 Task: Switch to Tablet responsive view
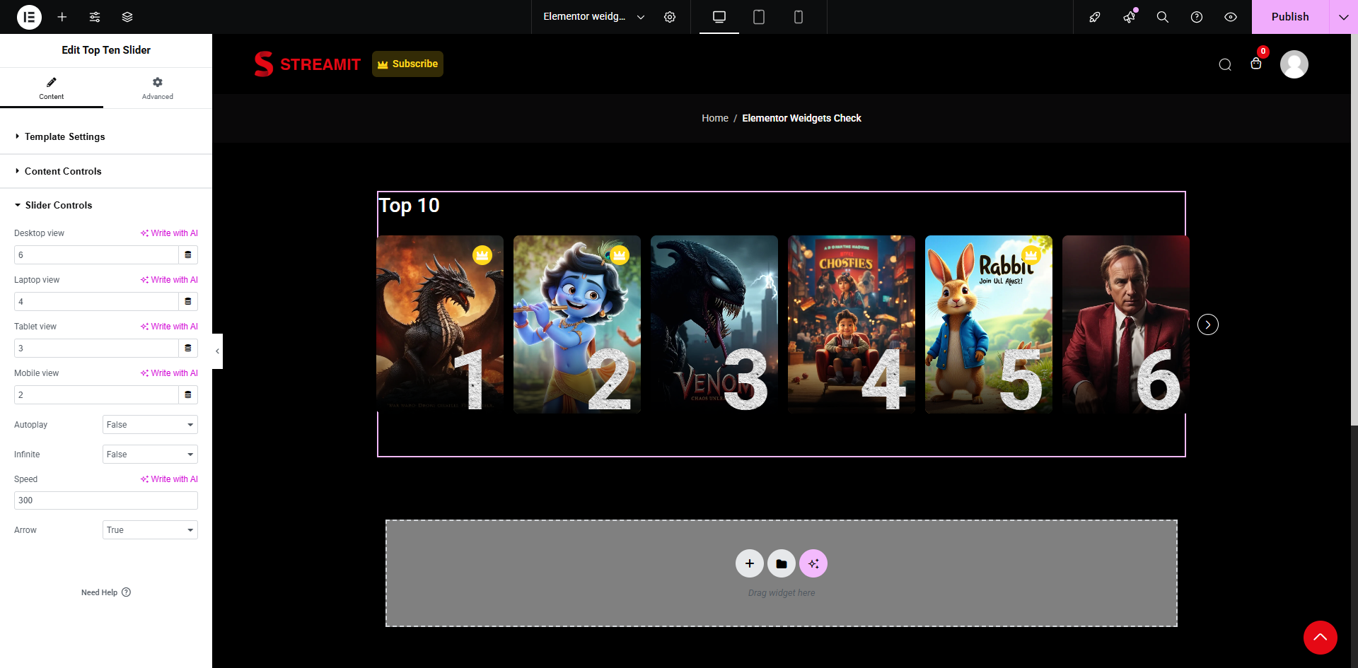pyautogui.click(x=759, y=17)
